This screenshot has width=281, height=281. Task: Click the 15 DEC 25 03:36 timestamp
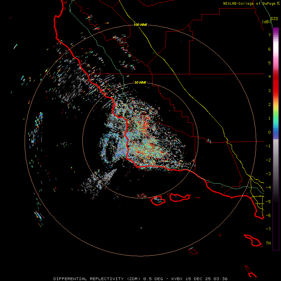[206, 279]
